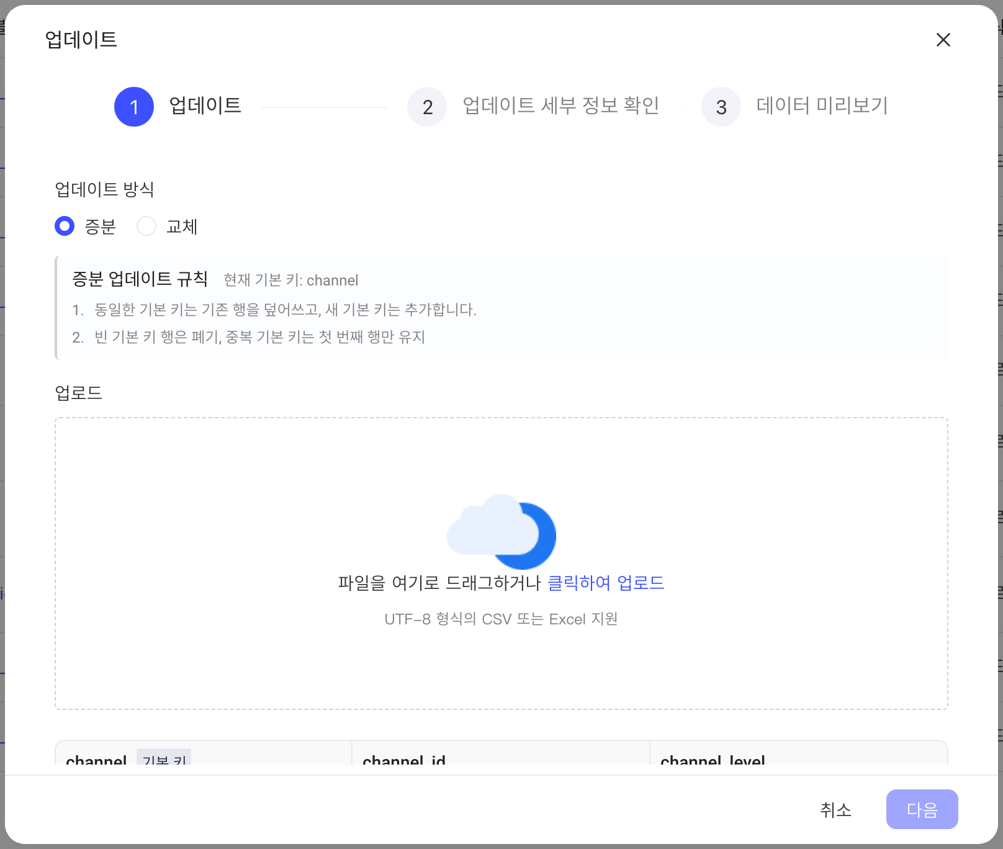Click the cloud upload icon
Image resolution: width=1003 pixels, height=849 pixels.
pos(502,532)
